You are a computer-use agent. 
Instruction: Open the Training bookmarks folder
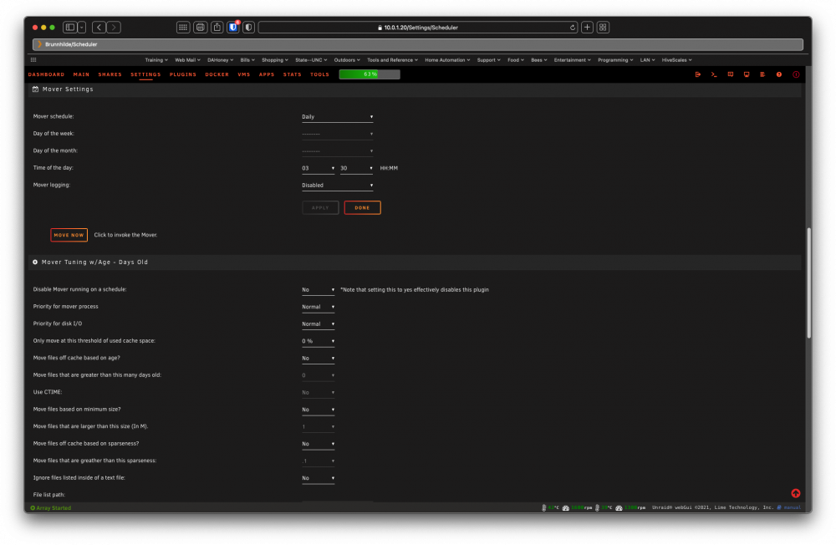click(156, 59)
